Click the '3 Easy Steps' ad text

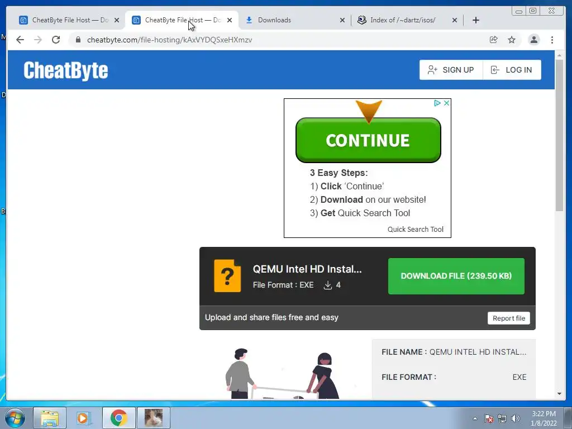click(339, 173)
